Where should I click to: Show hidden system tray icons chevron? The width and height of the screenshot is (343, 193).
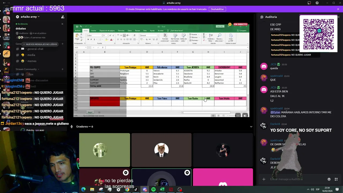coord(308,190)
